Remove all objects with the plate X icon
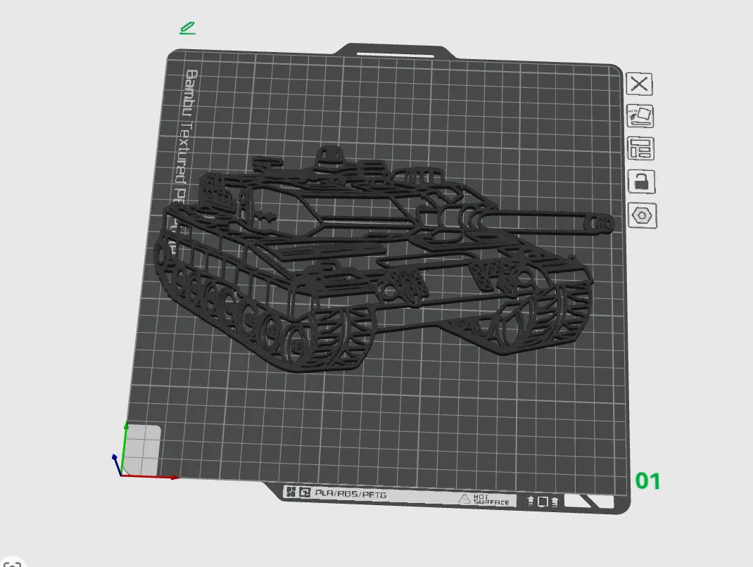753x567 pixels. coord(639,84)
